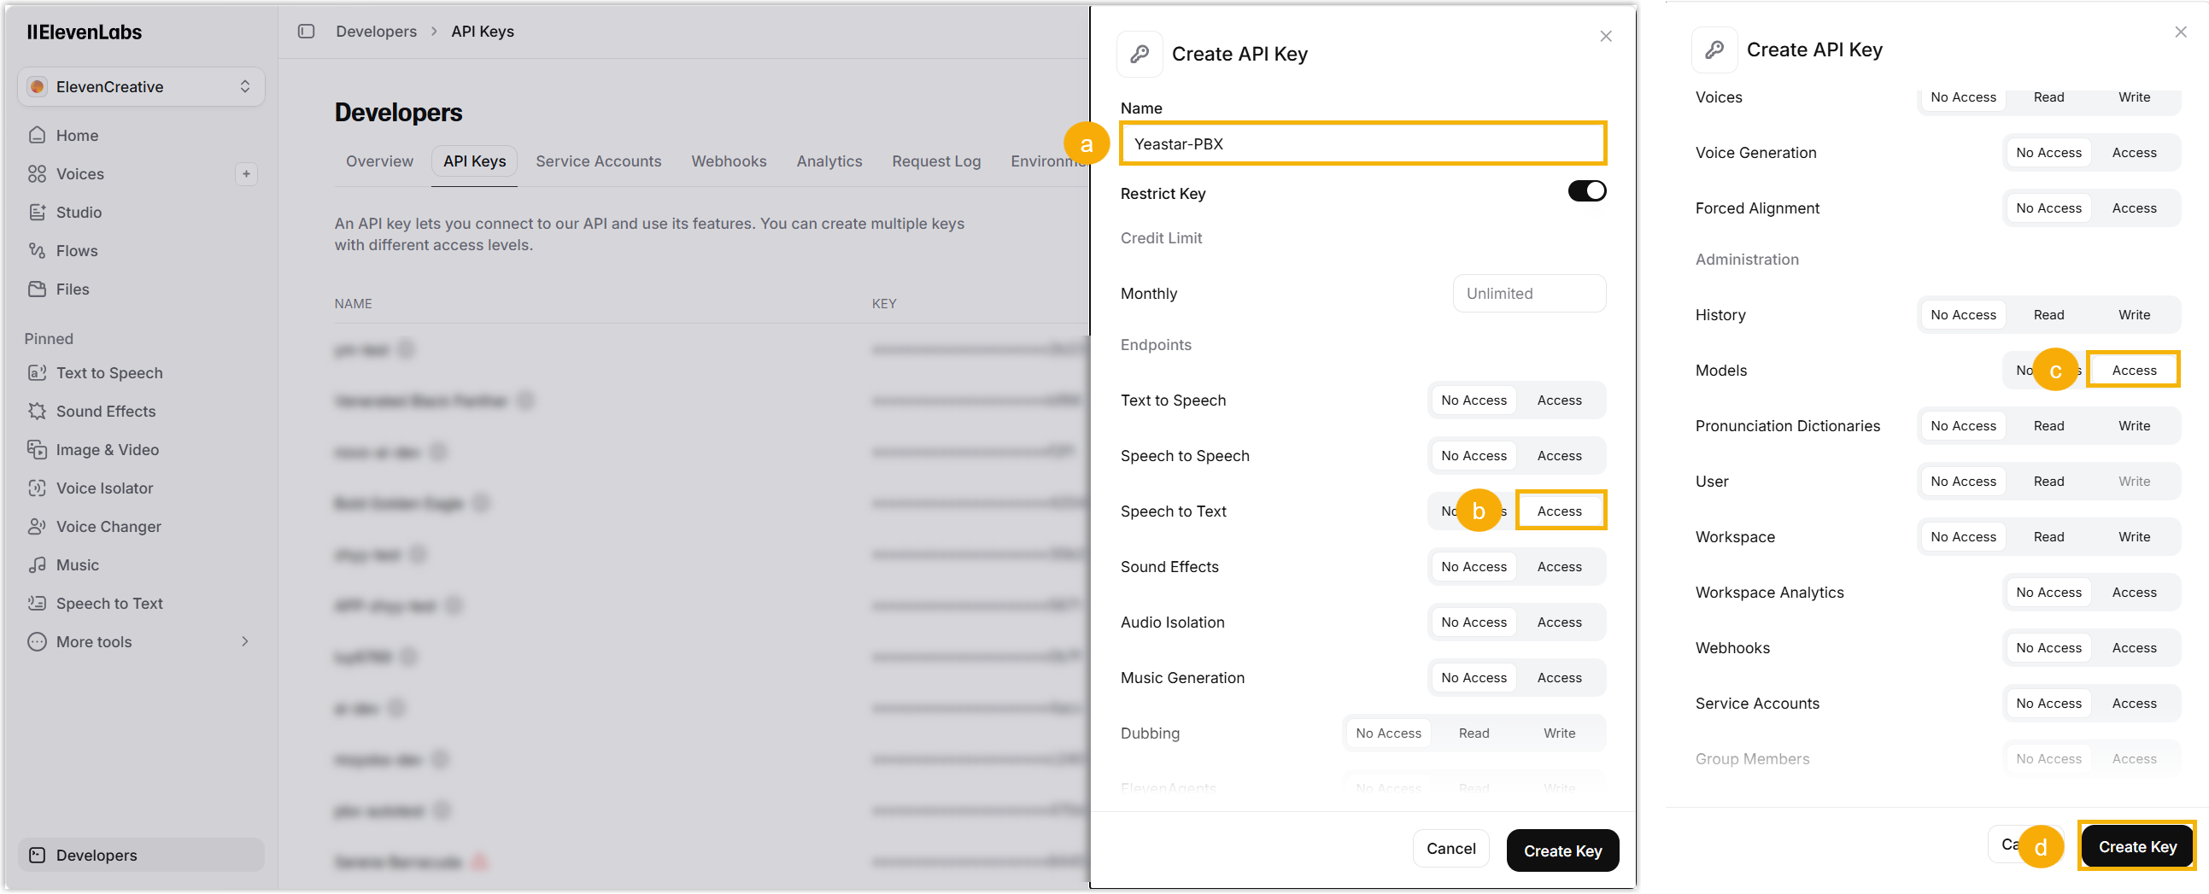Set Audio Isolation to Access

click(1559, 622)
